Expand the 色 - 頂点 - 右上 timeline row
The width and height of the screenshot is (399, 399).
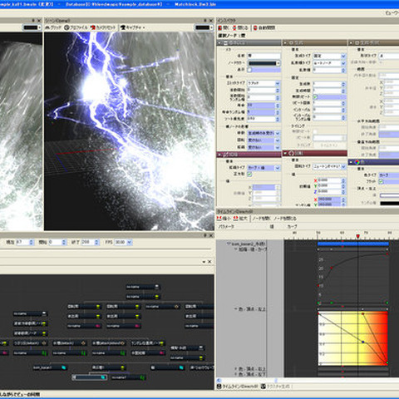point(236,369)
